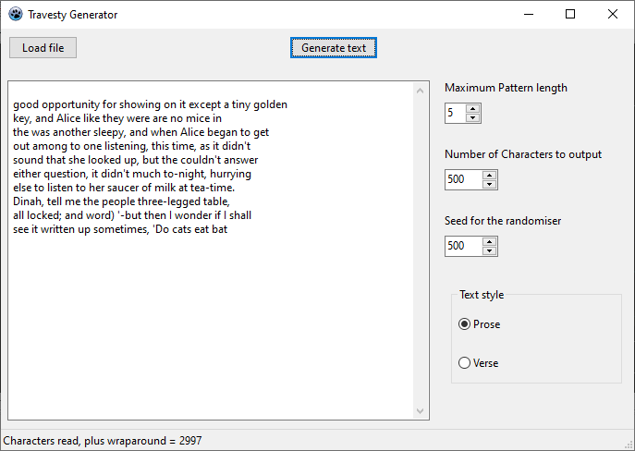The width and height of the screenshot is (635, 451).
Task: Increment Number of Characters to output
Action: click(489, 175)
